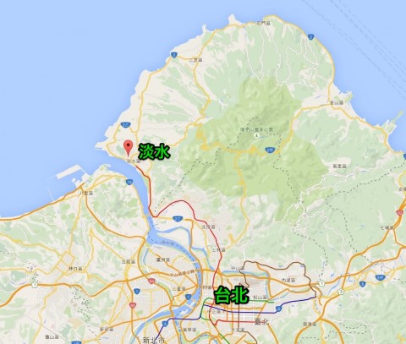The image size is (406, 344).
Task: Click the 北投區 district label
Action: coord(208,227)
